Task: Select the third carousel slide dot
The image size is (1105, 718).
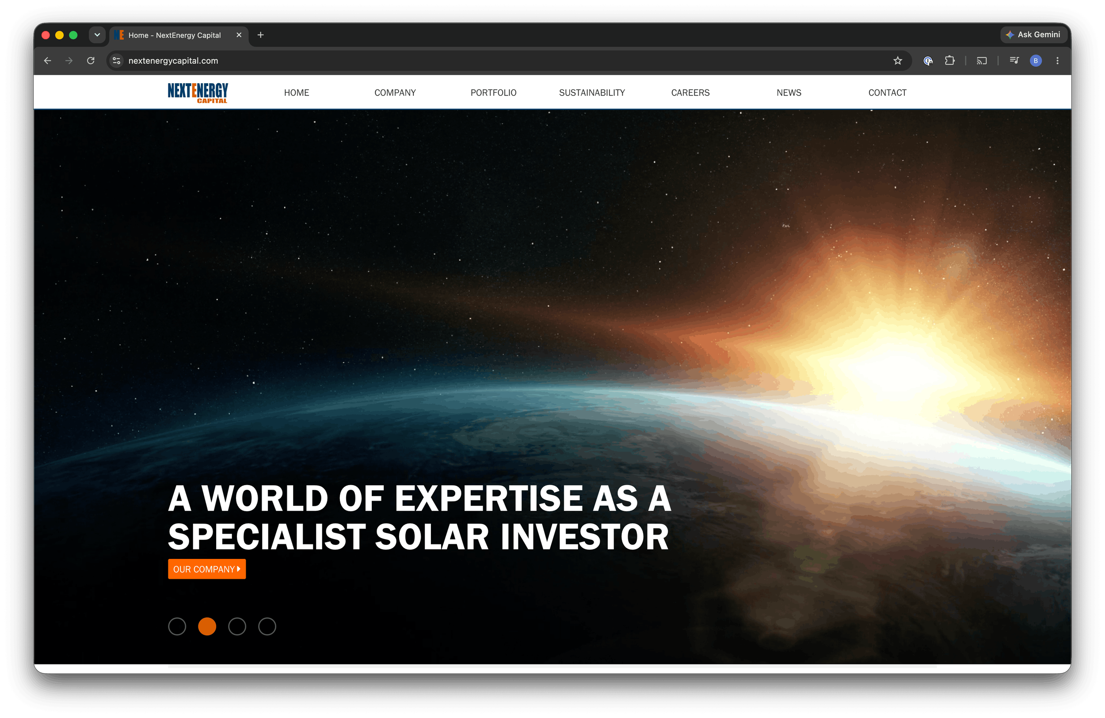Action: (x=237, y=627)
